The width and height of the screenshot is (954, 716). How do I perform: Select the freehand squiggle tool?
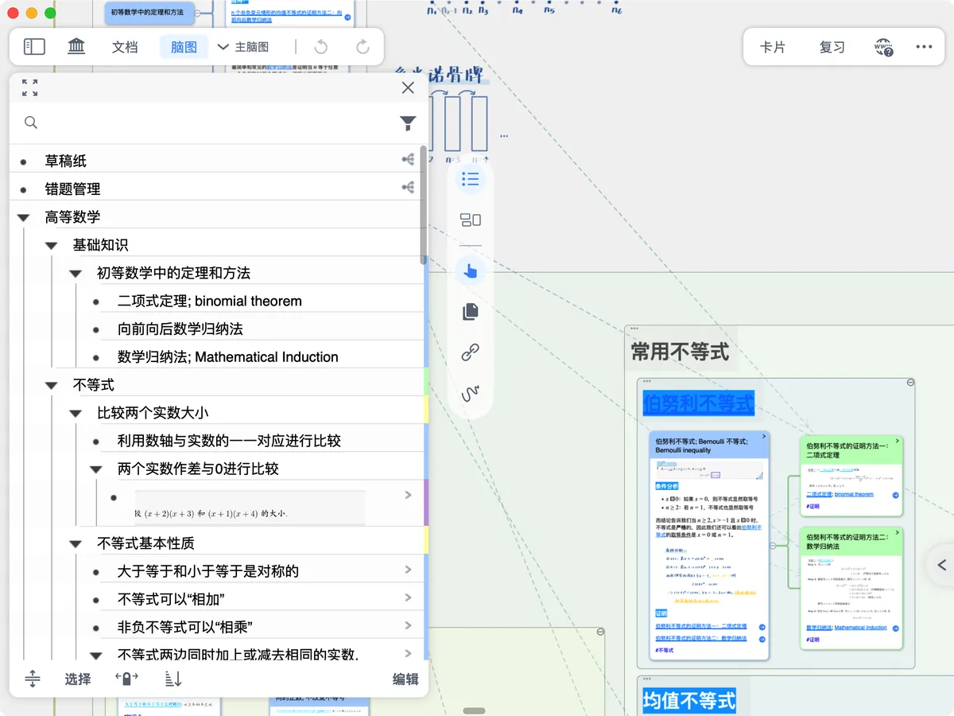pos(471,393)
